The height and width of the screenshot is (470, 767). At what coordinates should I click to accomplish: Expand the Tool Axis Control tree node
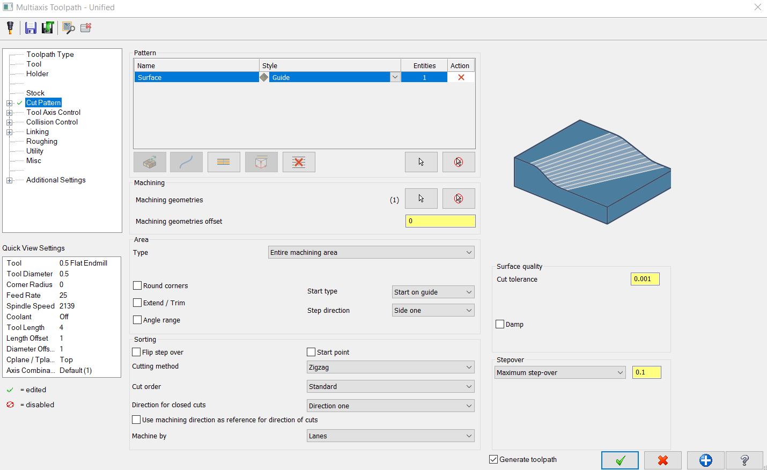(x=9, y=113)
